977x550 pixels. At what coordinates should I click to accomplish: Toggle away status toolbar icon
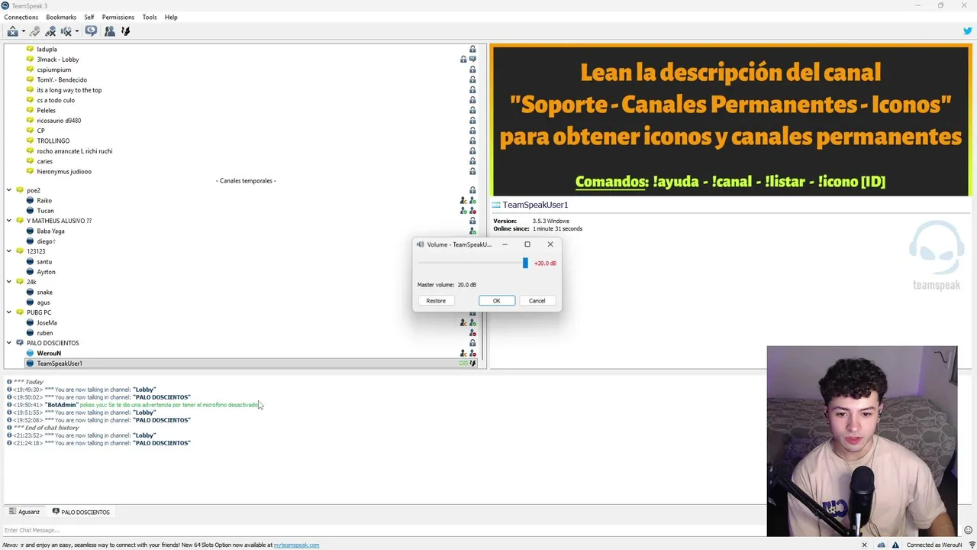tap(12, 31)
